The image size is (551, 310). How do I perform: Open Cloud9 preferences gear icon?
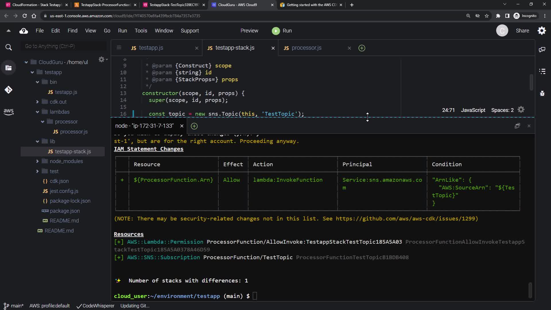coord(542,31)
